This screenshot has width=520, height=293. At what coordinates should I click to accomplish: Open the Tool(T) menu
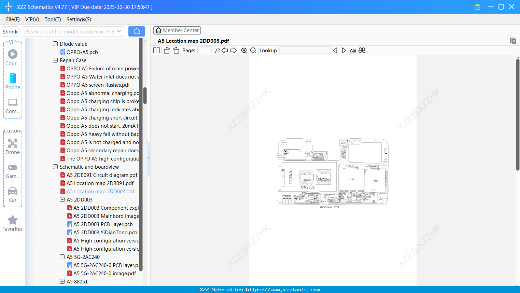pyautogui.click(x=53, y=19)
